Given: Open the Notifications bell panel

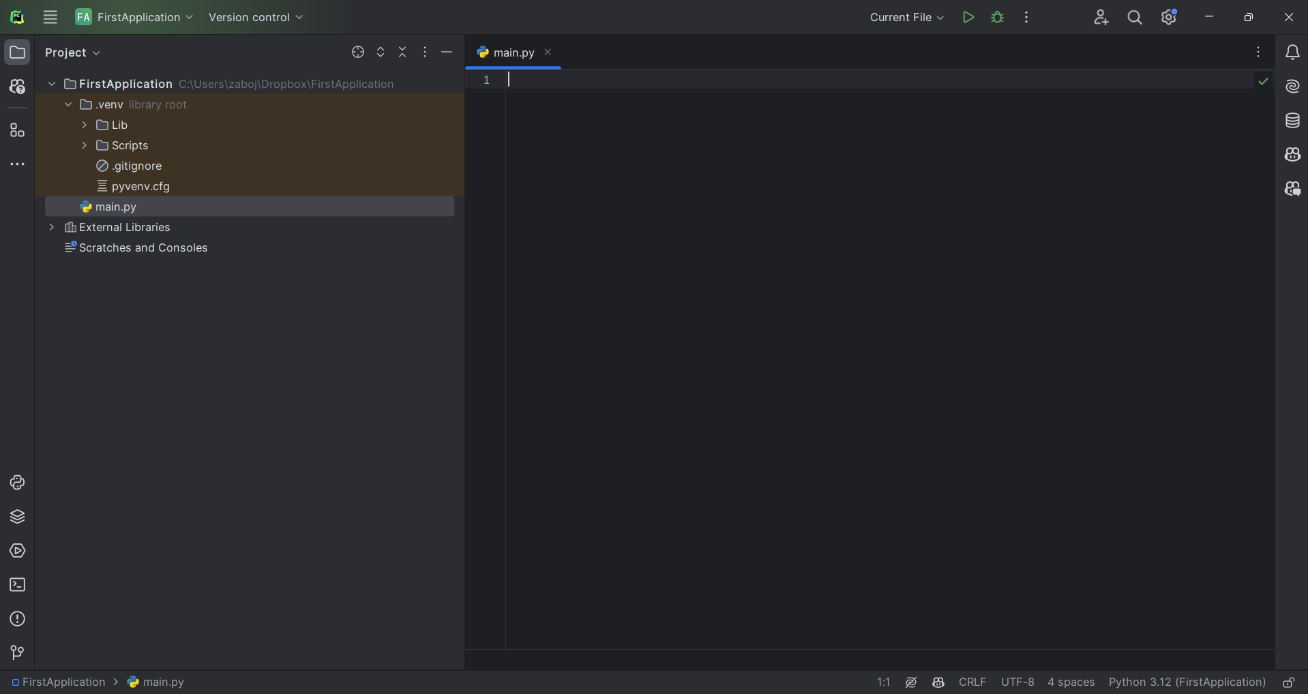Looking at the screenshot, I should click(1292, 52).
